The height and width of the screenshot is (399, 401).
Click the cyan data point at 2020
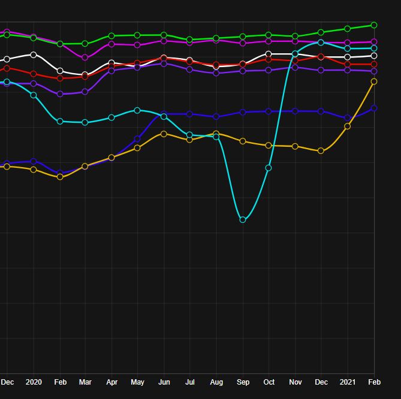click(34, 95)
